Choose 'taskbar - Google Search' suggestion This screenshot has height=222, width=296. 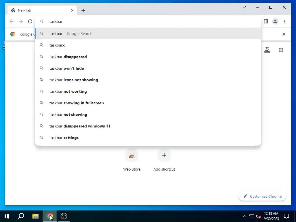click(148, 34)
